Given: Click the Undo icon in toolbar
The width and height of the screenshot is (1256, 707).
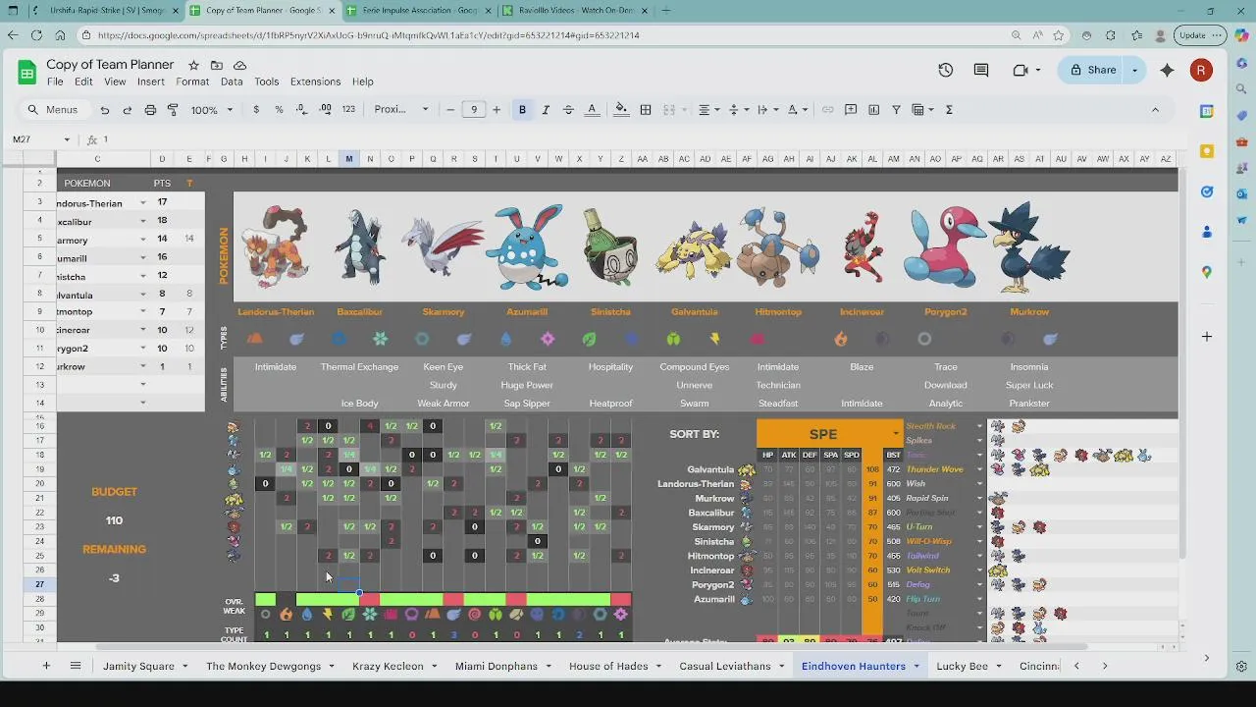Looking at the screenshot, I should pyautogui.click(x=105, y=110).
